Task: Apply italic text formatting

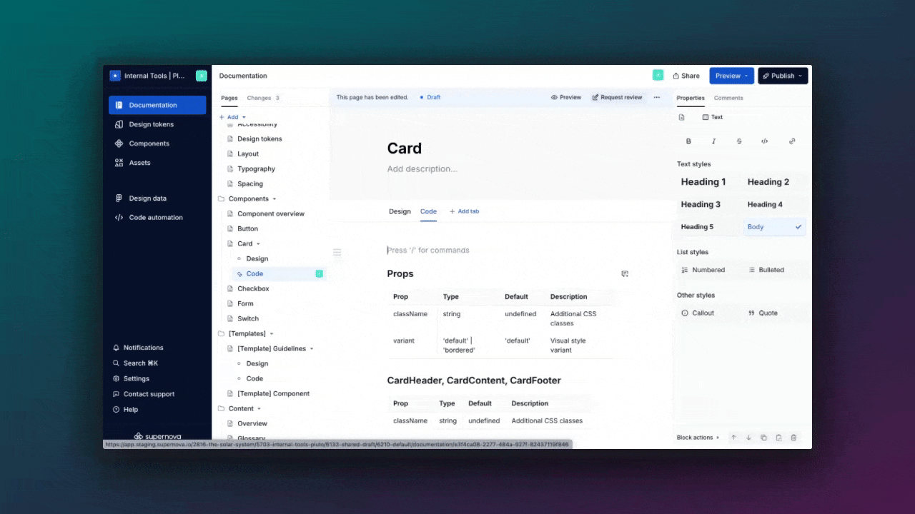Action: click(x=713, y=141)
